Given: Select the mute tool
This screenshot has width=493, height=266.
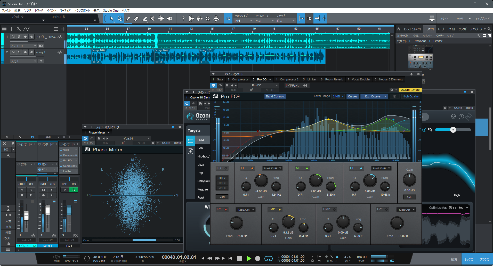Looking at the screenshot, I should 153,19.
